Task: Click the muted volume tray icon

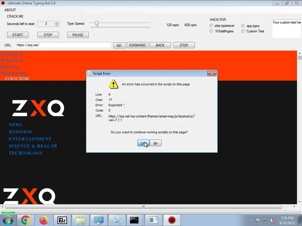Action: point(272,221)
